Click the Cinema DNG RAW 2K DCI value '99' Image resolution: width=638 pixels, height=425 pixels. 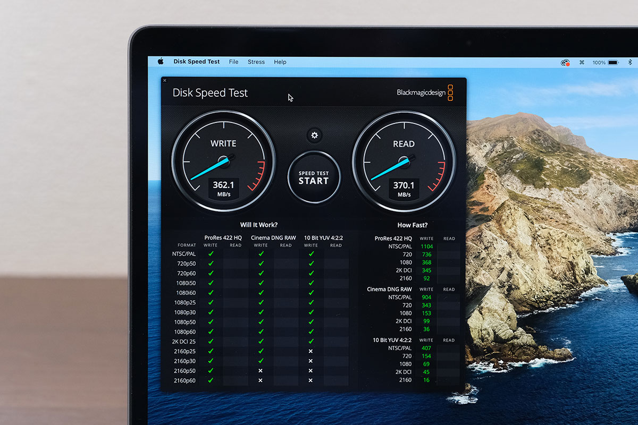[x=426, y=321]
